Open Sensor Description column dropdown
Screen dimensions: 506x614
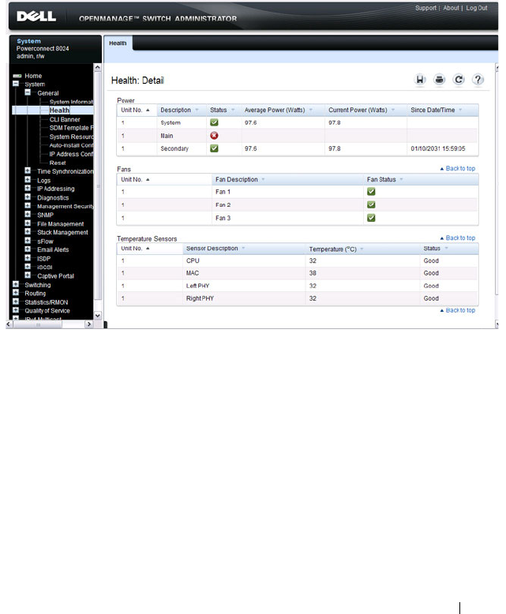click(x=243, y=249)
